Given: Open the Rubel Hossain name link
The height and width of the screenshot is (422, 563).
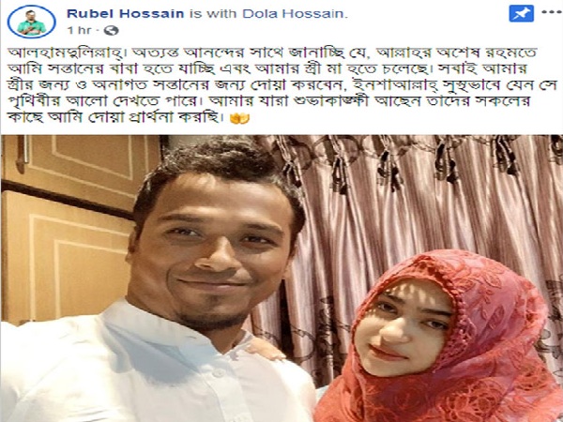Looking at the screenshot, I should [x=126, y=14].
